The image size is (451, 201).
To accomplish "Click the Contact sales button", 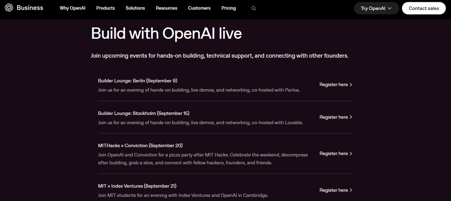I will click(x=424, y=8).
